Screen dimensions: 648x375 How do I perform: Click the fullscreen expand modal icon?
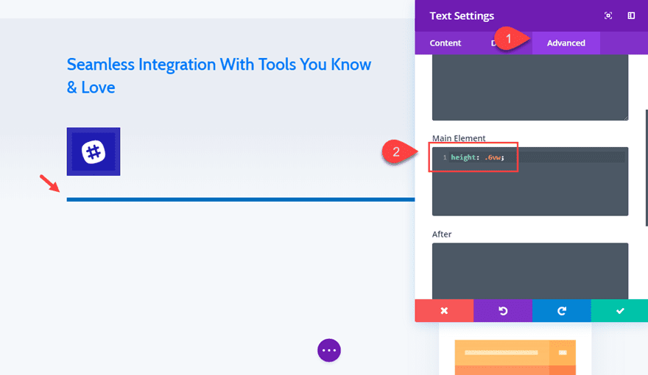coord(608,15)
